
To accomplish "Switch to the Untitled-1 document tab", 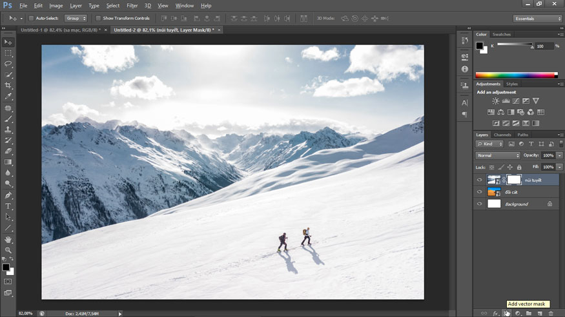I will [60, 30].
